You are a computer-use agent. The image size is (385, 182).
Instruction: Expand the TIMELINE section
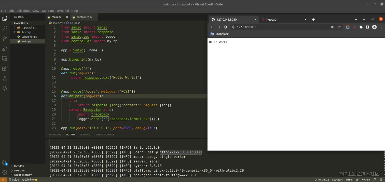click(19, 171)
